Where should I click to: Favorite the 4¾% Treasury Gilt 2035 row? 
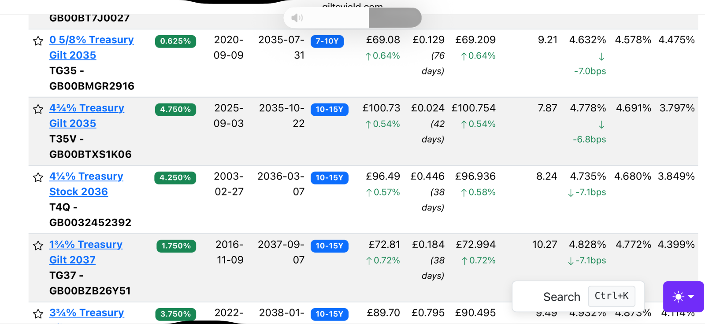[x=38, y=109]
